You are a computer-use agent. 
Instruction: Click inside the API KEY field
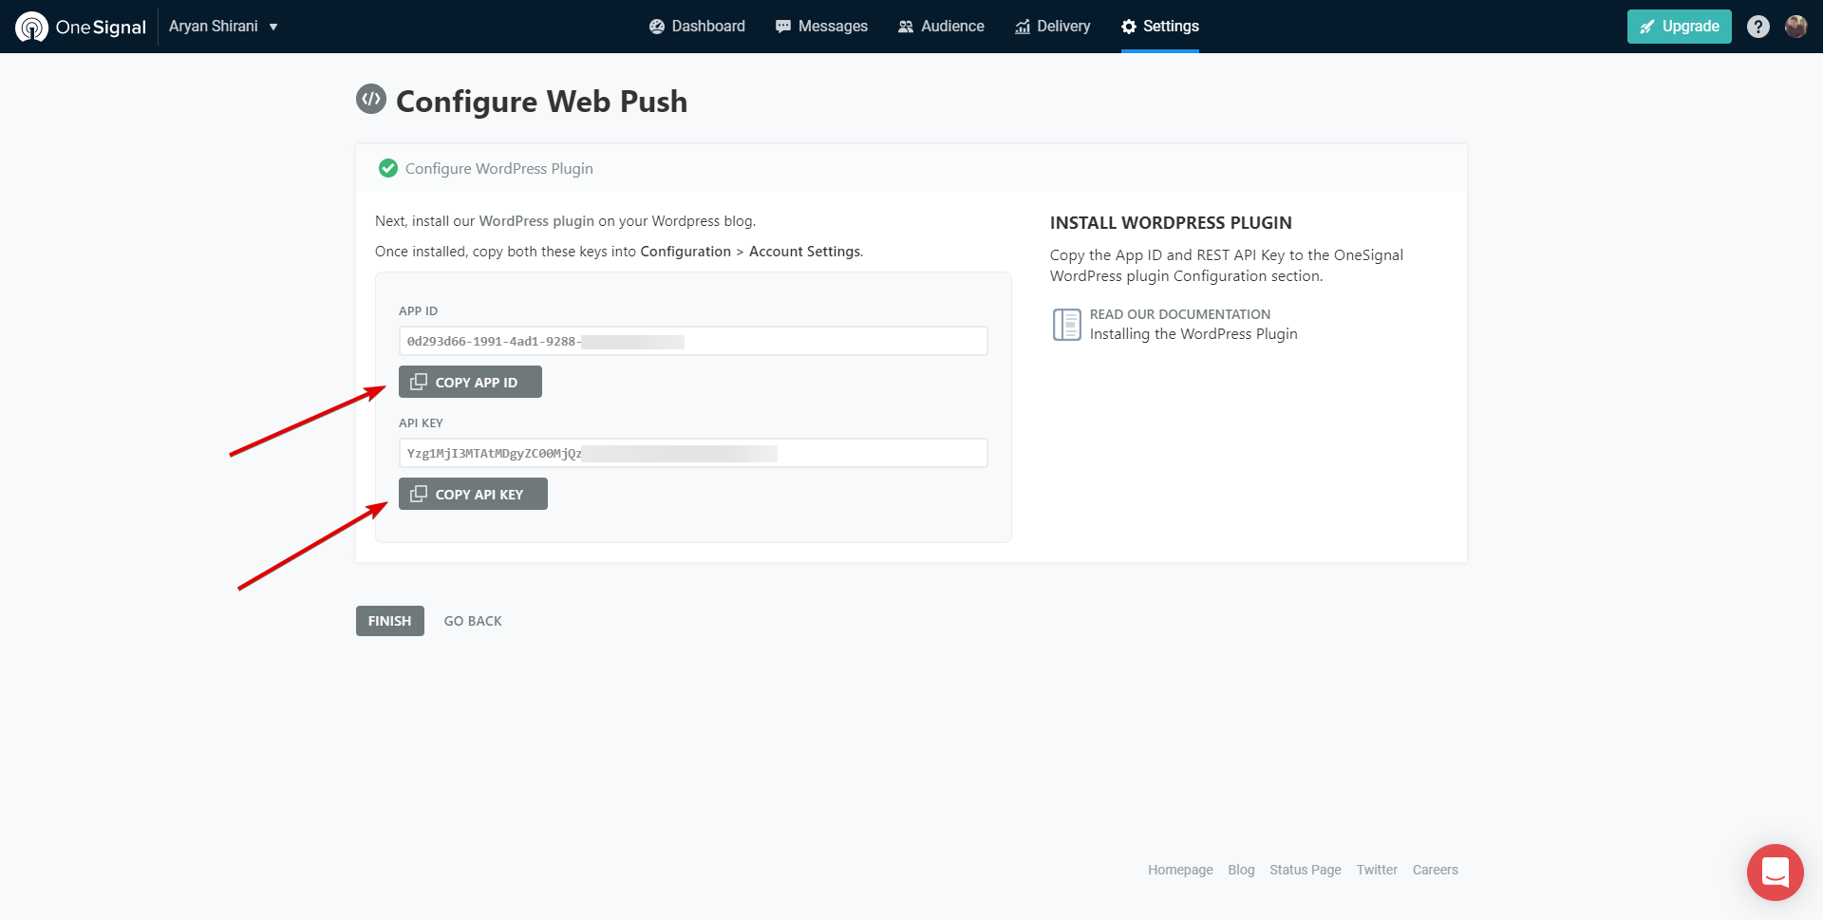click(x=693, y=453)
